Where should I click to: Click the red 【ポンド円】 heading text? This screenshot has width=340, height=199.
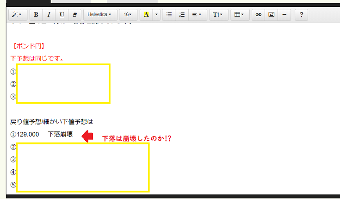pos(28,46)
